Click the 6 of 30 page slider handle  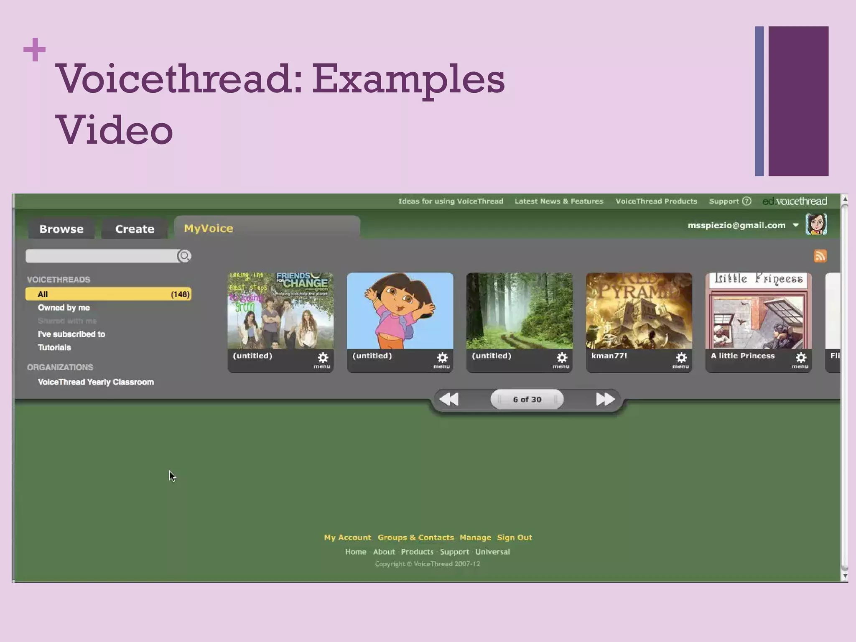pos(527,399)
